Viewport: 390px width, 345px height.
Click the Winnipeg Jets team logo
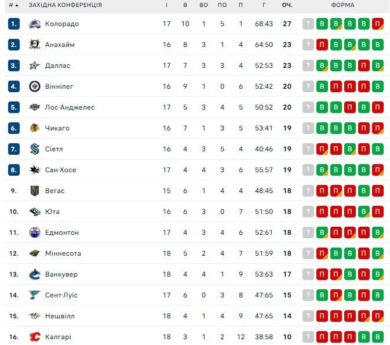pos(35,86)
